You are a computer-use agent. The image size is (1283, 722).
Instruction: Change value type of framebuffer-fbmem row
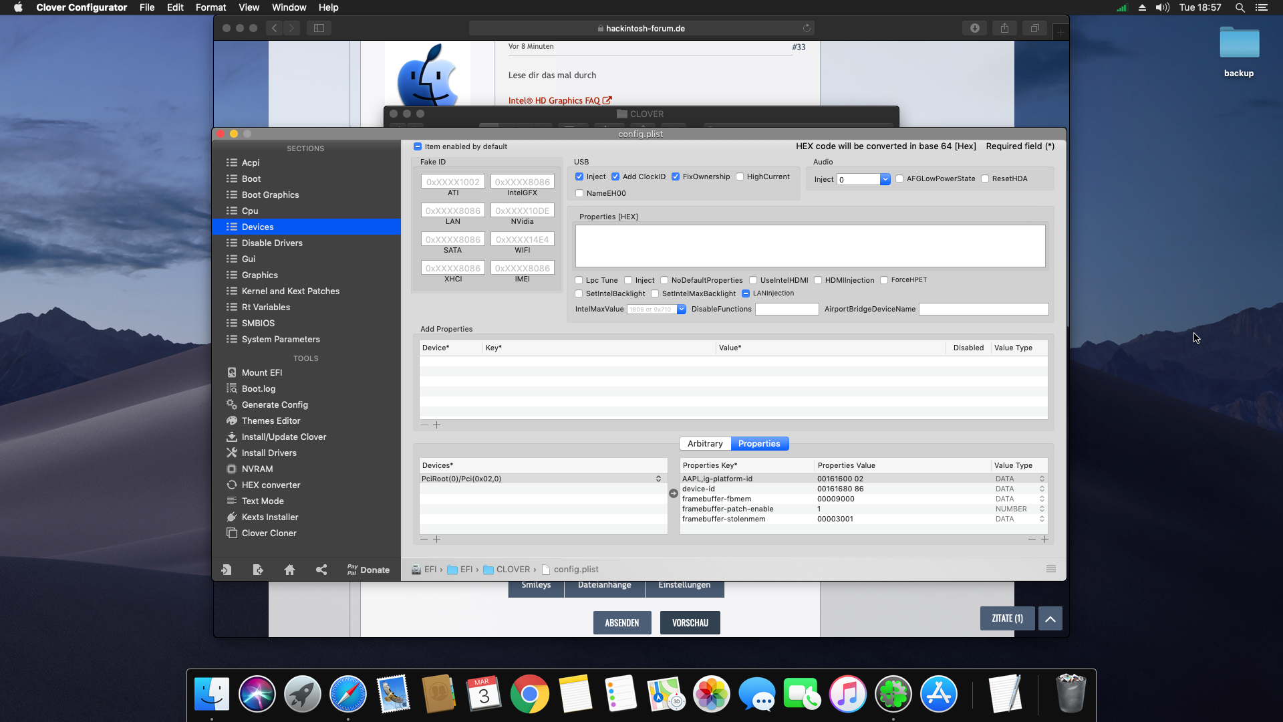click(x=1042, y=499)
